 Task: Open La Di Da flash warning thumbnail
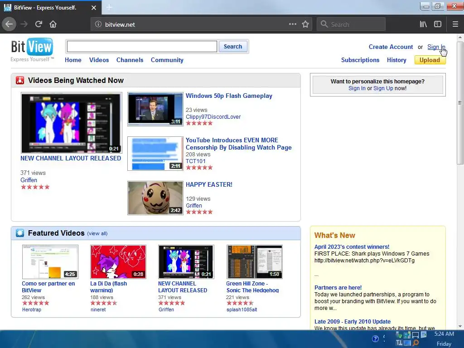(118, 261)
